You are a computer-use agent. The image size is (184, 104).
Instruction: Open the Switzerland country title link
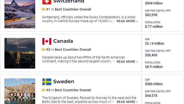(x=69, y=1)
